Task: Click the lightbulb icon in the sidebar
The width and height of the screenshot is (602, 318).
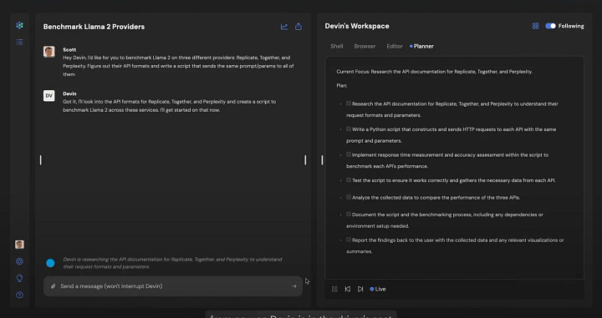Action: pos(19,278)
